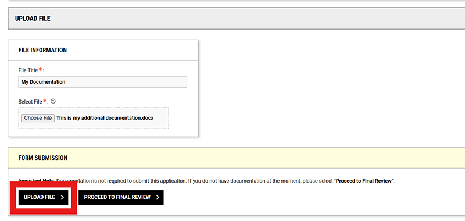Click the 'File Title' field label

point(28,70)
